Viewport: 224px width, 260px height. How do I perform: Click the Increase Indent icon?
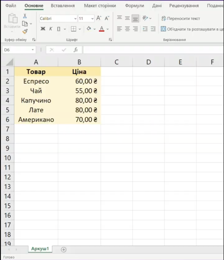pos(153,29)
